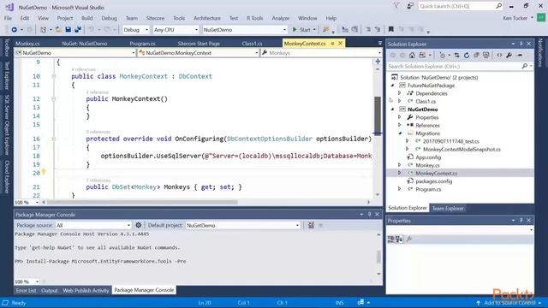Open the SQL Server Object Explorer side tab
The width and height of the screenshot is (548, 308).
6,125
